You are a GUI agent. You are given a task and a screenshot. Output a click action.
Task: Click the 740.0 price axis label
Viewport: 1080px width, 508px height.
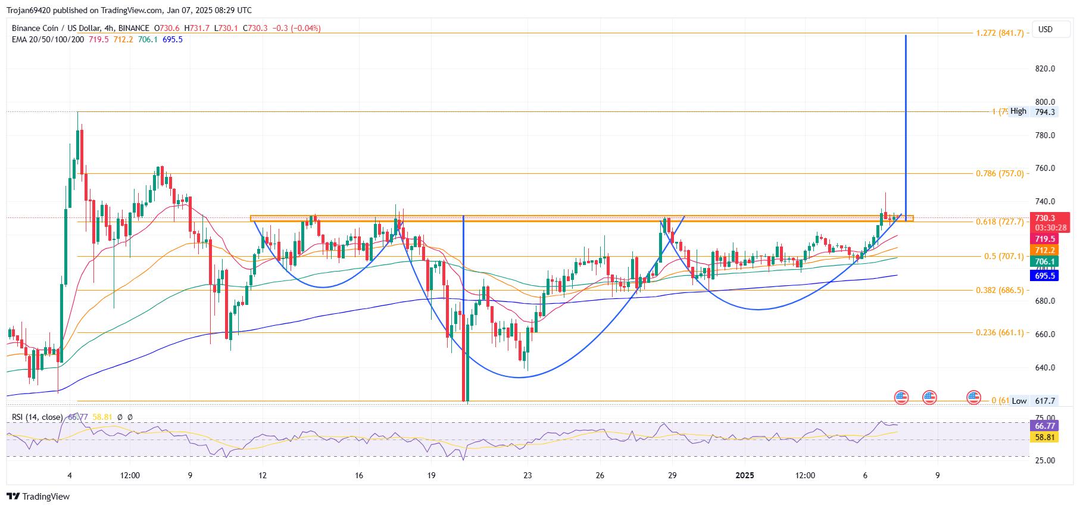(x=1045, y=201)
